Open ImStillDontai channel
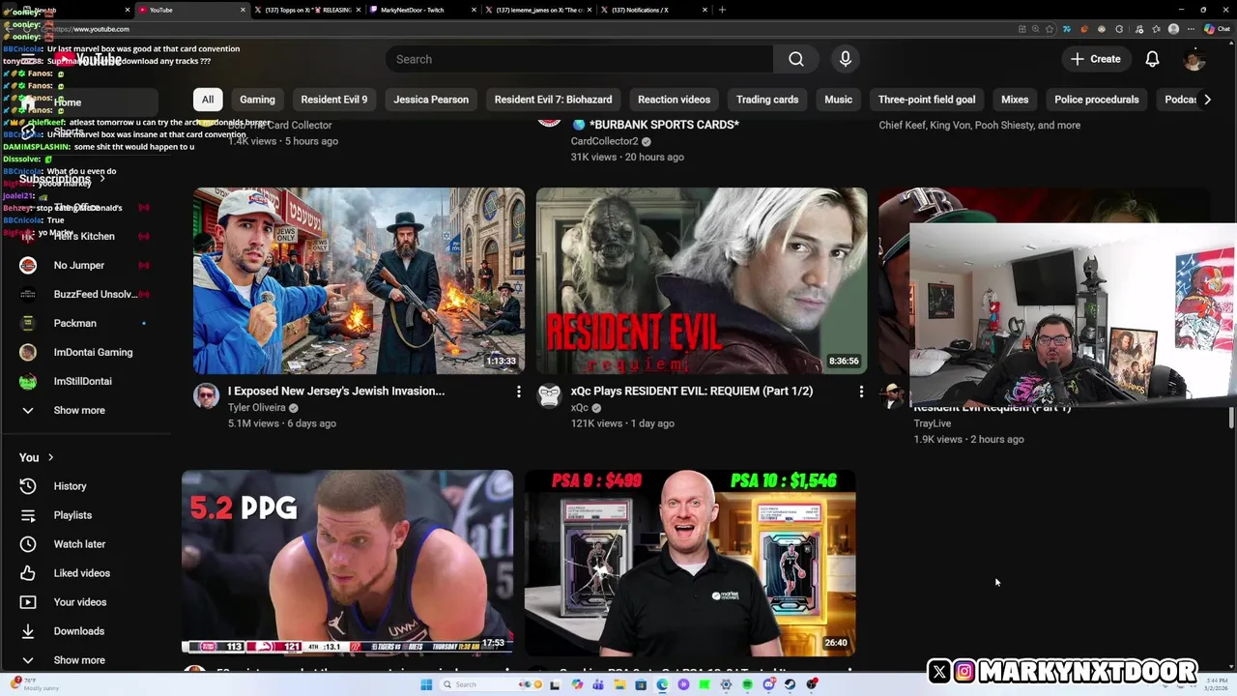 [x=83, y=381]
